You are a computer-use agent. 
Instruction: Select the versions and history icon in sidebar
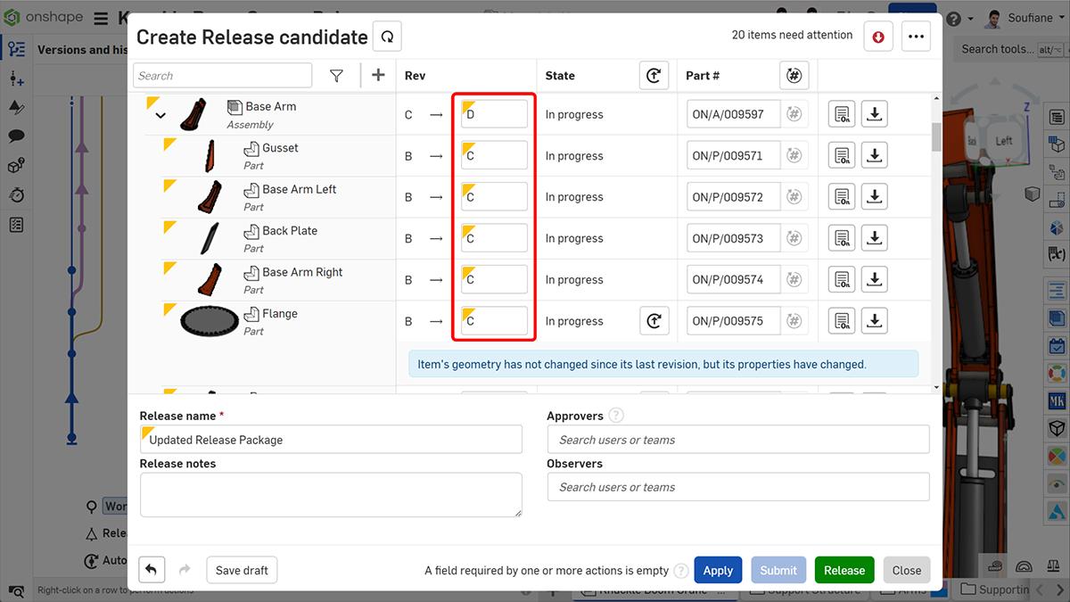point(16,48)
